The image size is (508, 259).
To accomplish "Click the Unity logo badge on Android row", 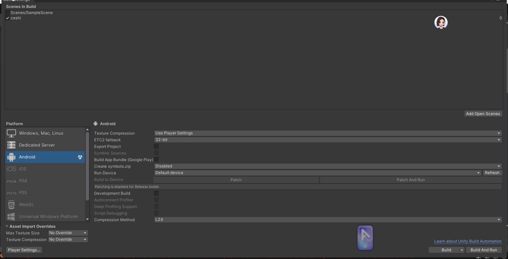I will coord(80,157).
